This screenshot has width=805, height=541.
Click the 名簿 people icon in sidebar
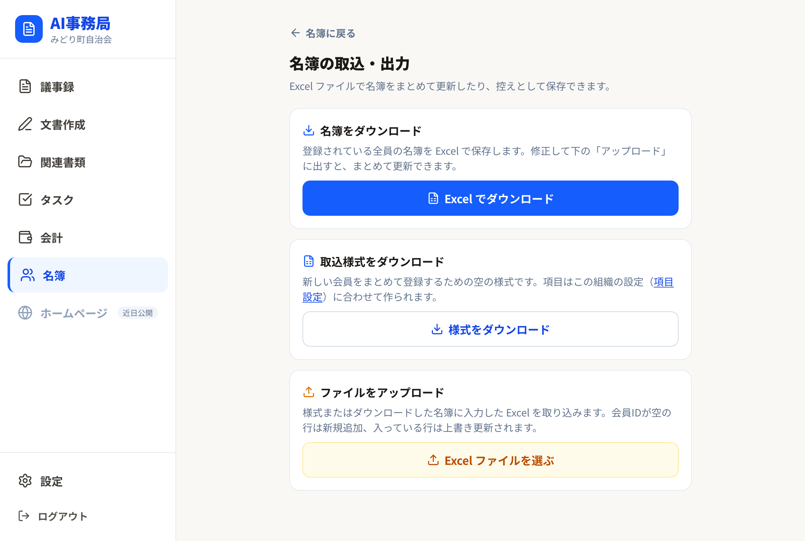[x=28, y=275]
